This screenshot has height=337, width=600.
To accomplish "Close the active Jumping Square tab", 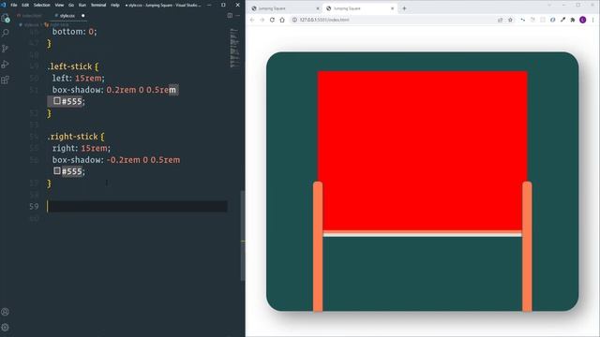I will click(392, 8).
